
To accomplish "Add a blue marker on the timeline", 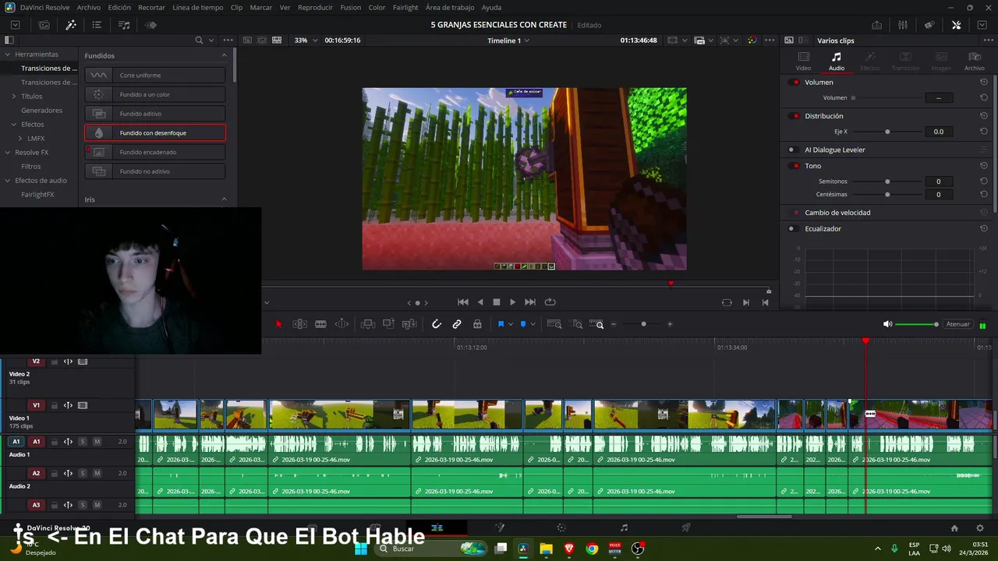I will (x=523, y=324).
